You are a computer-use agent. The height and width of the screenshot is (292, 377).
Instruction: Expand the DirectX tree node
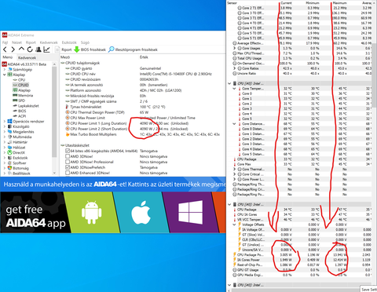tap(5, 152)
